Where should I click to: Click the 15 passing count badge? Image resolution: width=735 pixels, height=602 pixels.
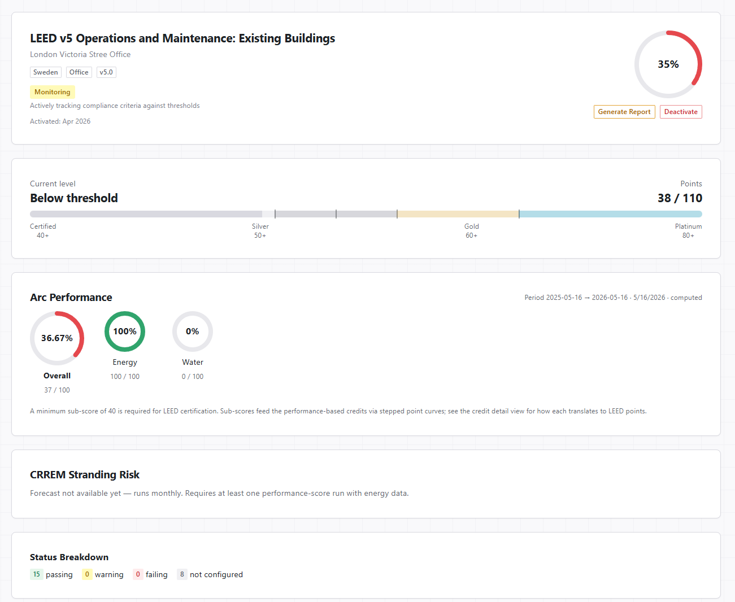tap(37, 574)
